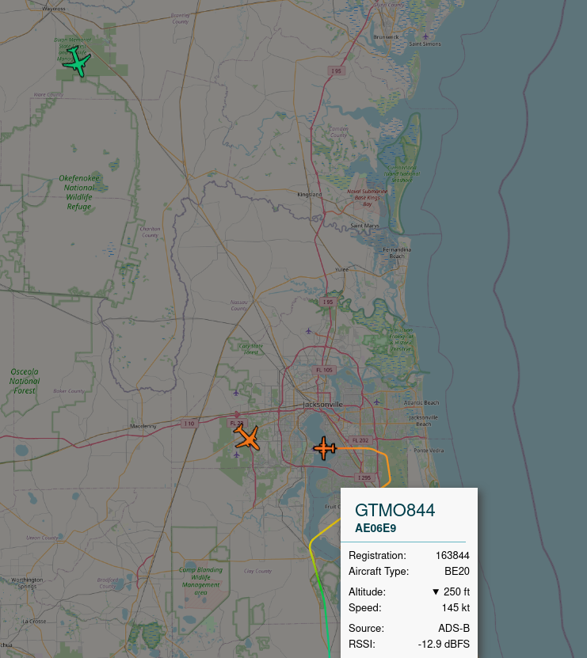This screenshot has width=587, height=658.
Task: Click the Fernandina Beach label
Action: tap(397, 253)
